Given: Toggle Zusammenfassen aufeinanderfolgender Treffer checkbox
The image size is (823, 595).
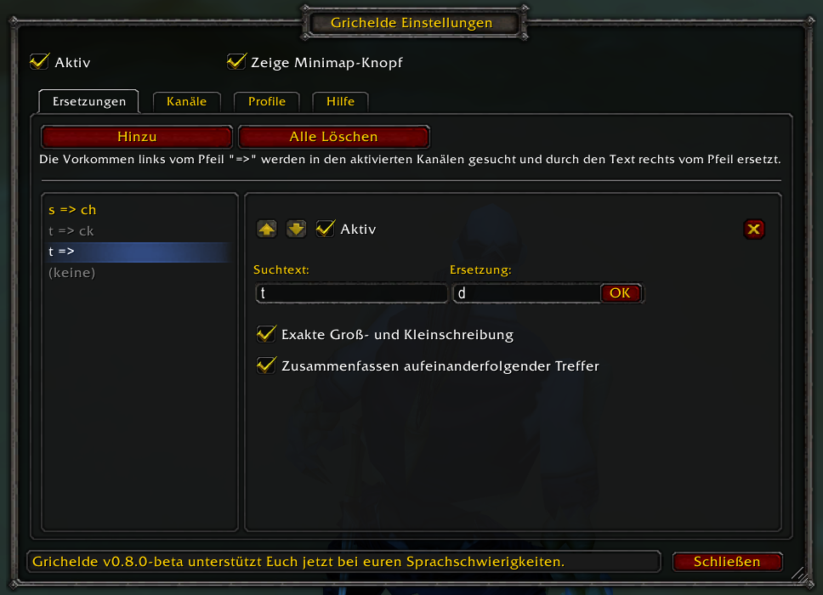Looking at the screenshot, I should 266,365.
